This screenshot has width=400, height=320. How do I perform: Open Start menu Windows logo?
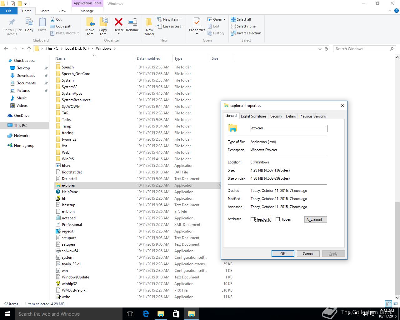7,314
